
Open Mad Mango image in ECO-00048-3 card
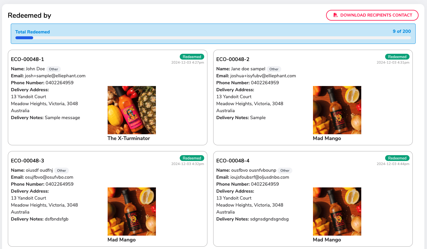pos(132,212)
